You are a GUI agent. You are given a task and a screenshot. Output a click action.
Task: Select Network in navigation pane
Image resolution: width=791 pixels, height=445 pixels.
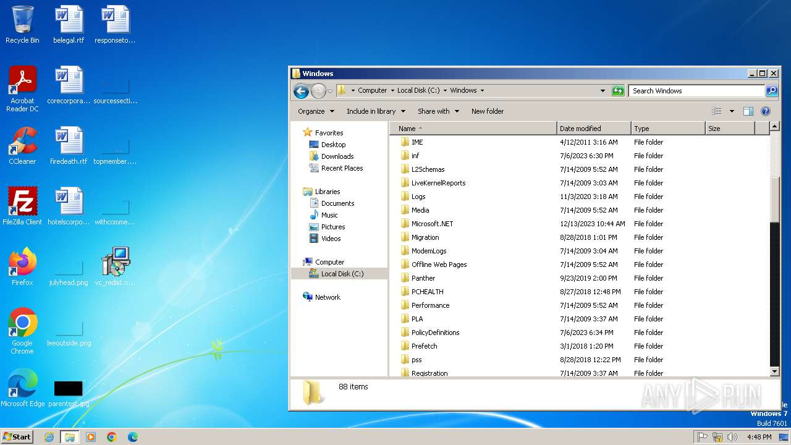click(x=328, y=297)
